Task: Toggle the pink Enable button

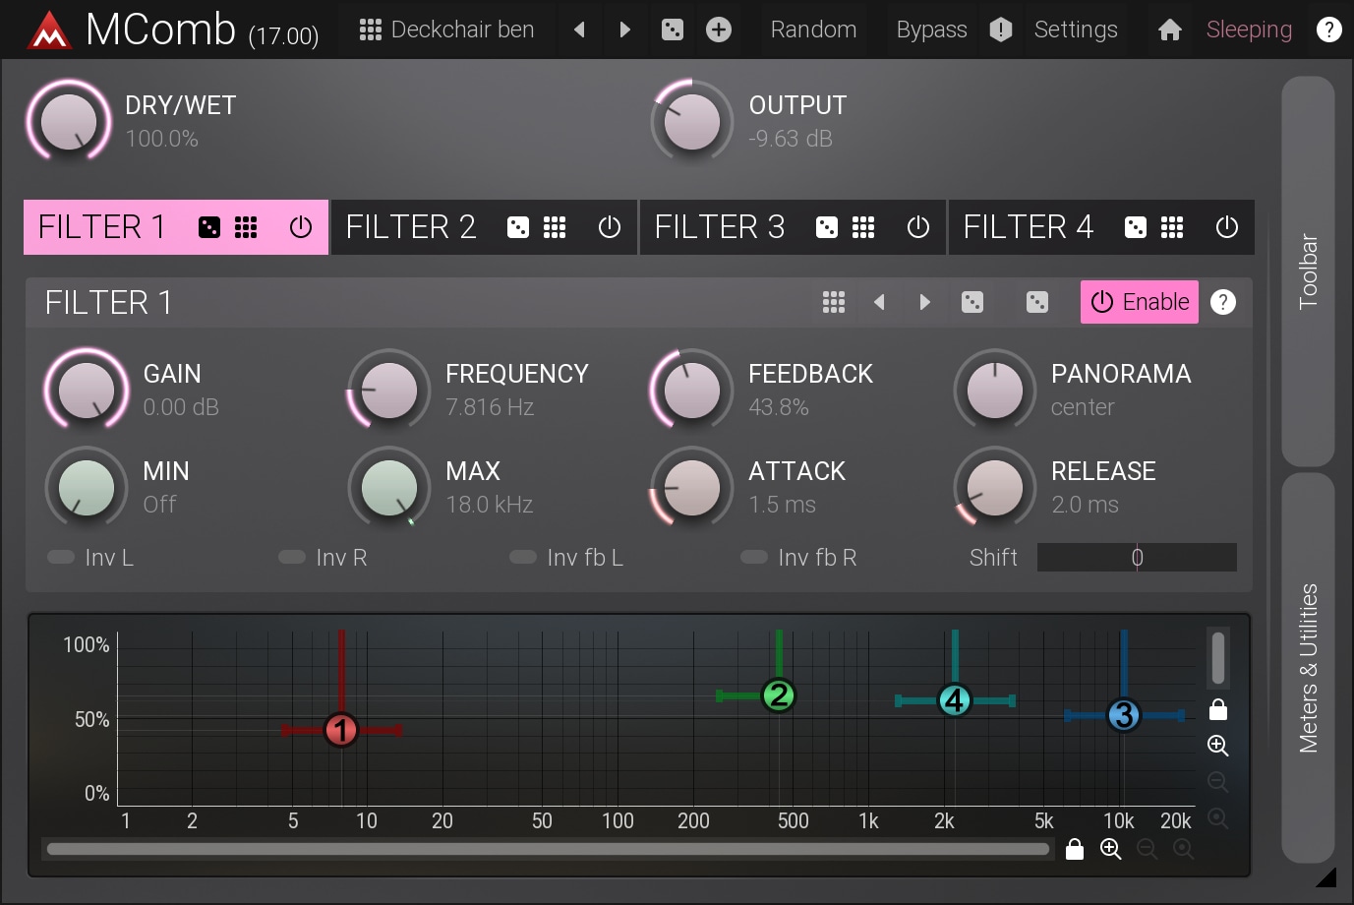Action: (1140, 302)
